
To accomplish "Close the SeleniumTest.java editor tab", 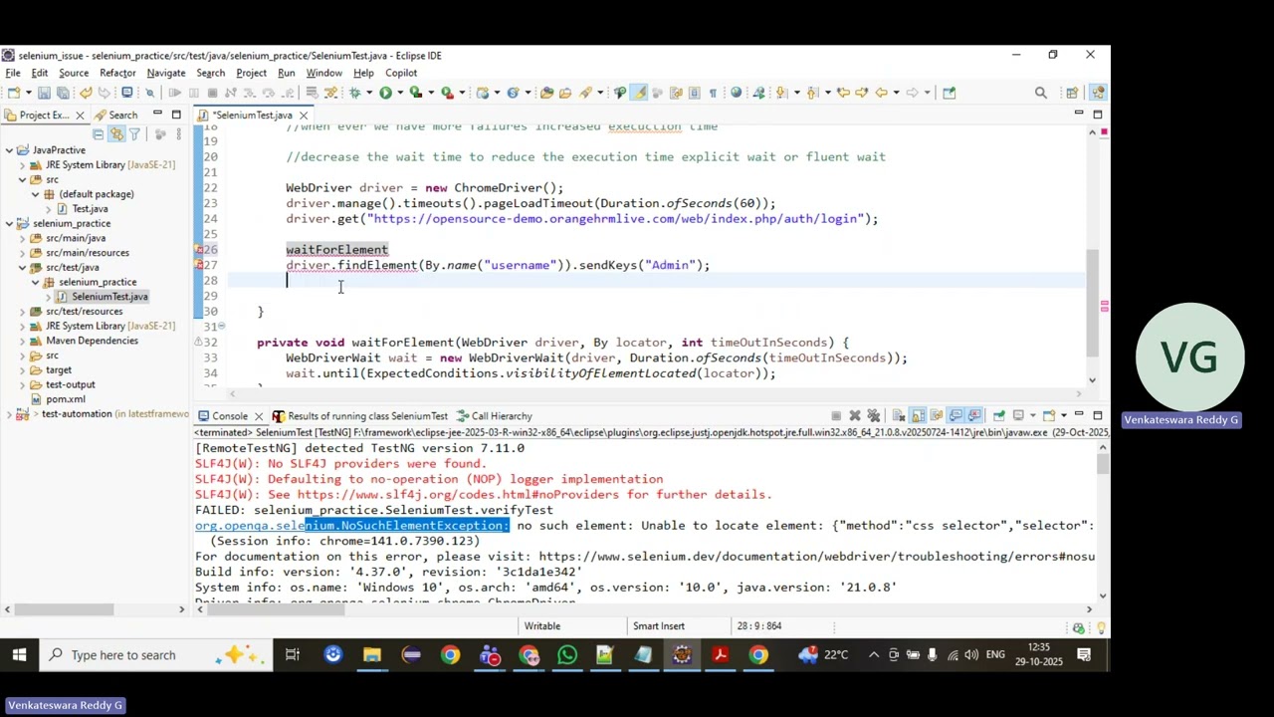I will [x=304, y=116].
